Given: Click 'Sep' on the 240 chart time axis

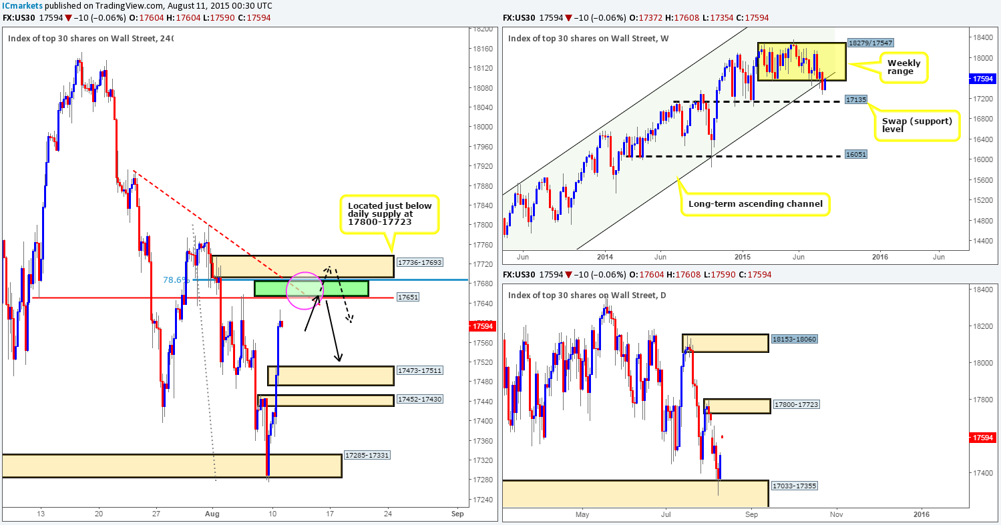Looking at the screenshot, I should coord(457,514).
